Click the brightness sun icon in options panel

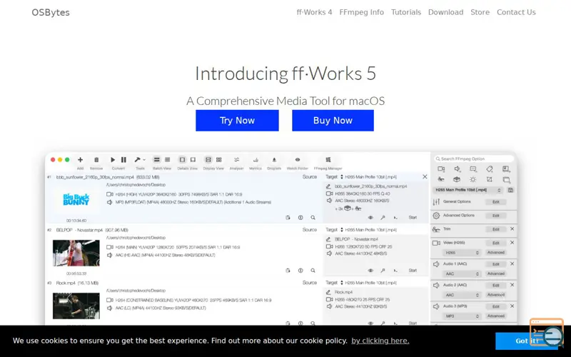(x=473, y=180)
